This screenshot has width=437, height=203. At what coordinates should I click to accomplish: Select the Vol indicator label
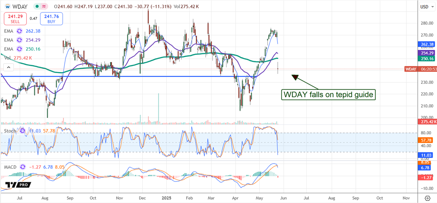coord(7,58)
